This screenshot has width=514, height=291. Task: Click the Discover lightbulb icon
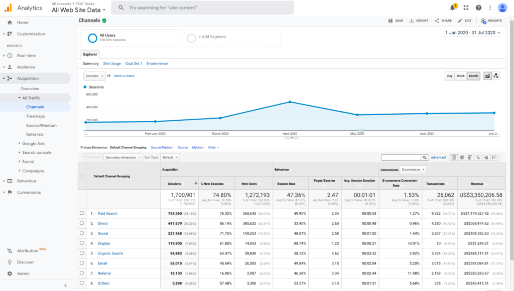pos(10,262)
